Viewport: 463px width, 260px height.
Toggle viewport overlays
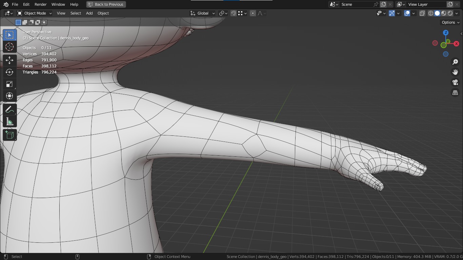(x=407, y=13)
